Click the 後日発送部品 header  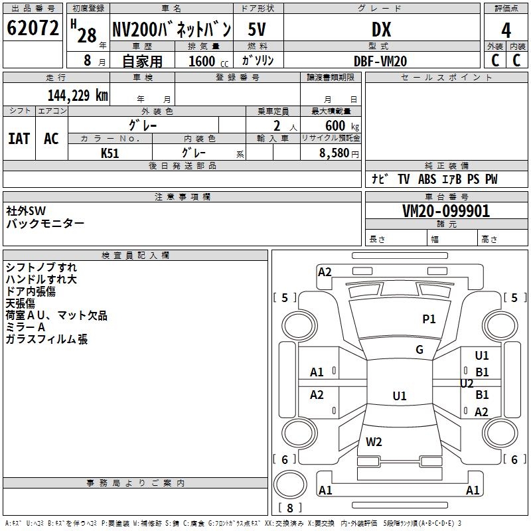pyautogui.click(x=182, y=165)
